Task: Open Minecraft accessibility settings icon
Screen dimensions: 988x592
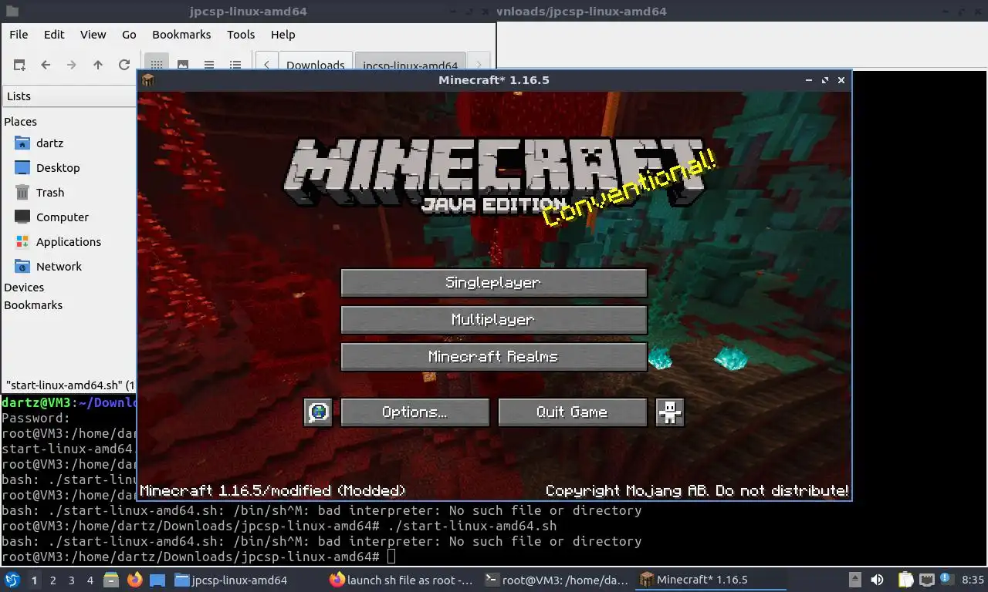Action: [670, 412]
